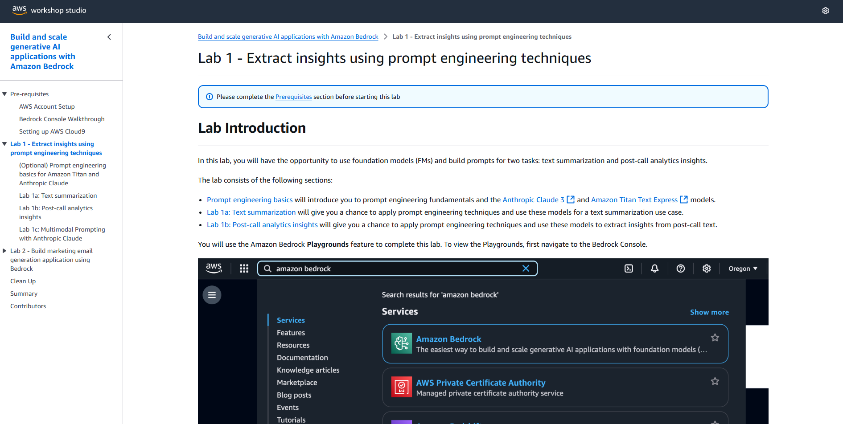Viewport: 843px width, 424px height.
Task: Select Marketplace filter in search results
Action: 297,383
